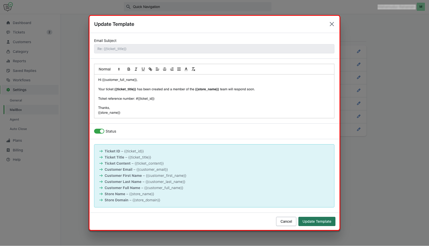Go to Saved Replies page

[x=24, y=71]
